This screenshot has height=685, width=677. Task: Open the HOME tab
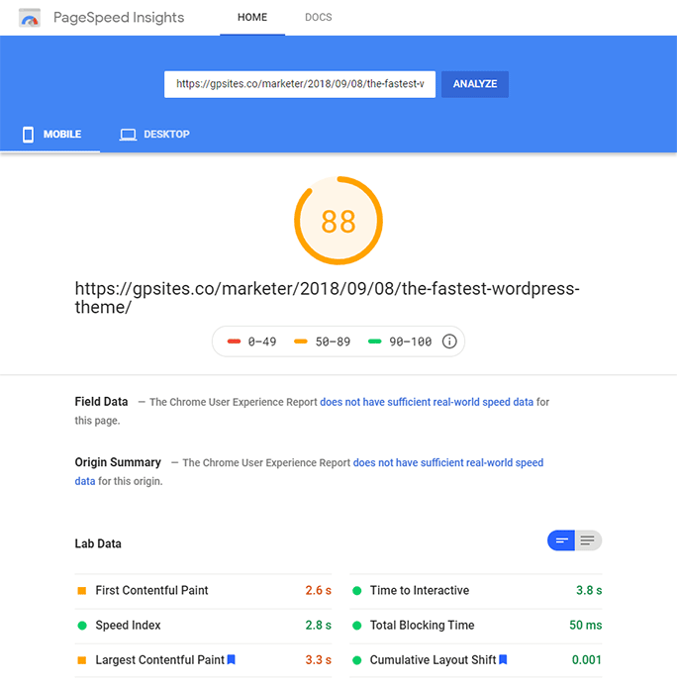point(252,18)
